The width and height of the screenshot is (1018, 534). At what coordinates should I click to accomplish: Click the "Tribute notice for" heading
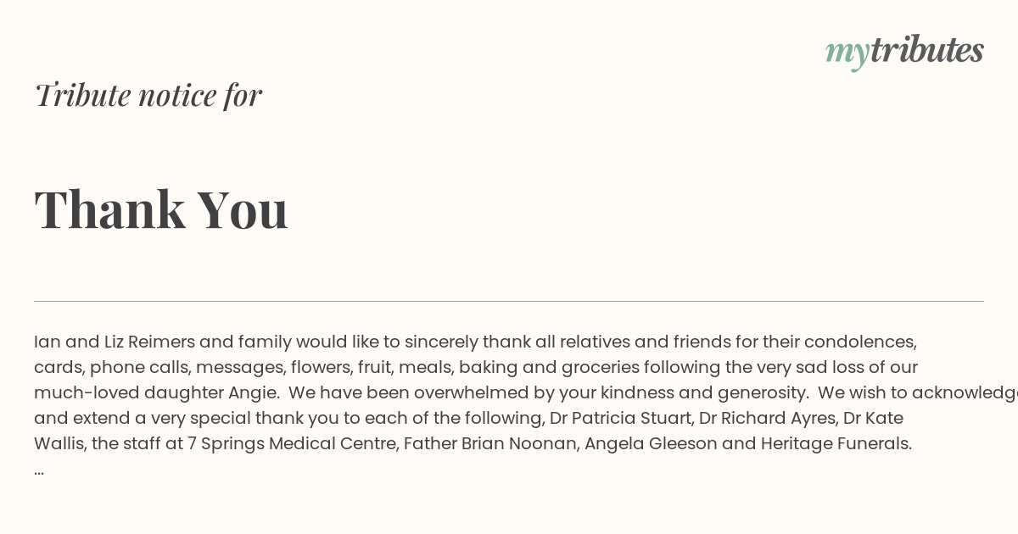coord(148,95)
